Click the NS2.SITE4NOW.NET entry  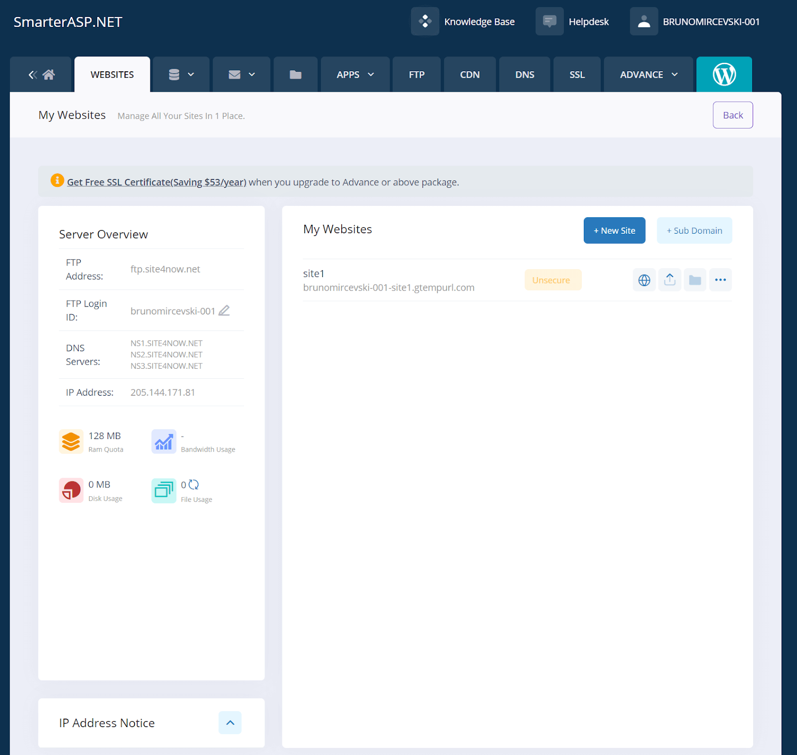166,355
